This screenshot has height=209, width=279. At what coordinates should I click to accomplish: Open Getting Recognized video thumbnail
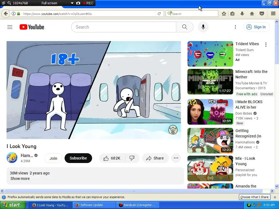tap(210, 141)
